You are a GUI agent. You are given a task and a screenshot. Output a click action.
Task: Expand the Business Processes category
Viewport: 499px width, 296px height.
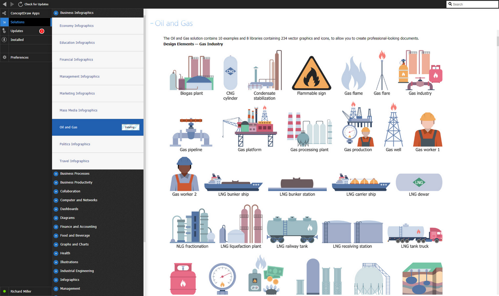(x=56, y=174)
